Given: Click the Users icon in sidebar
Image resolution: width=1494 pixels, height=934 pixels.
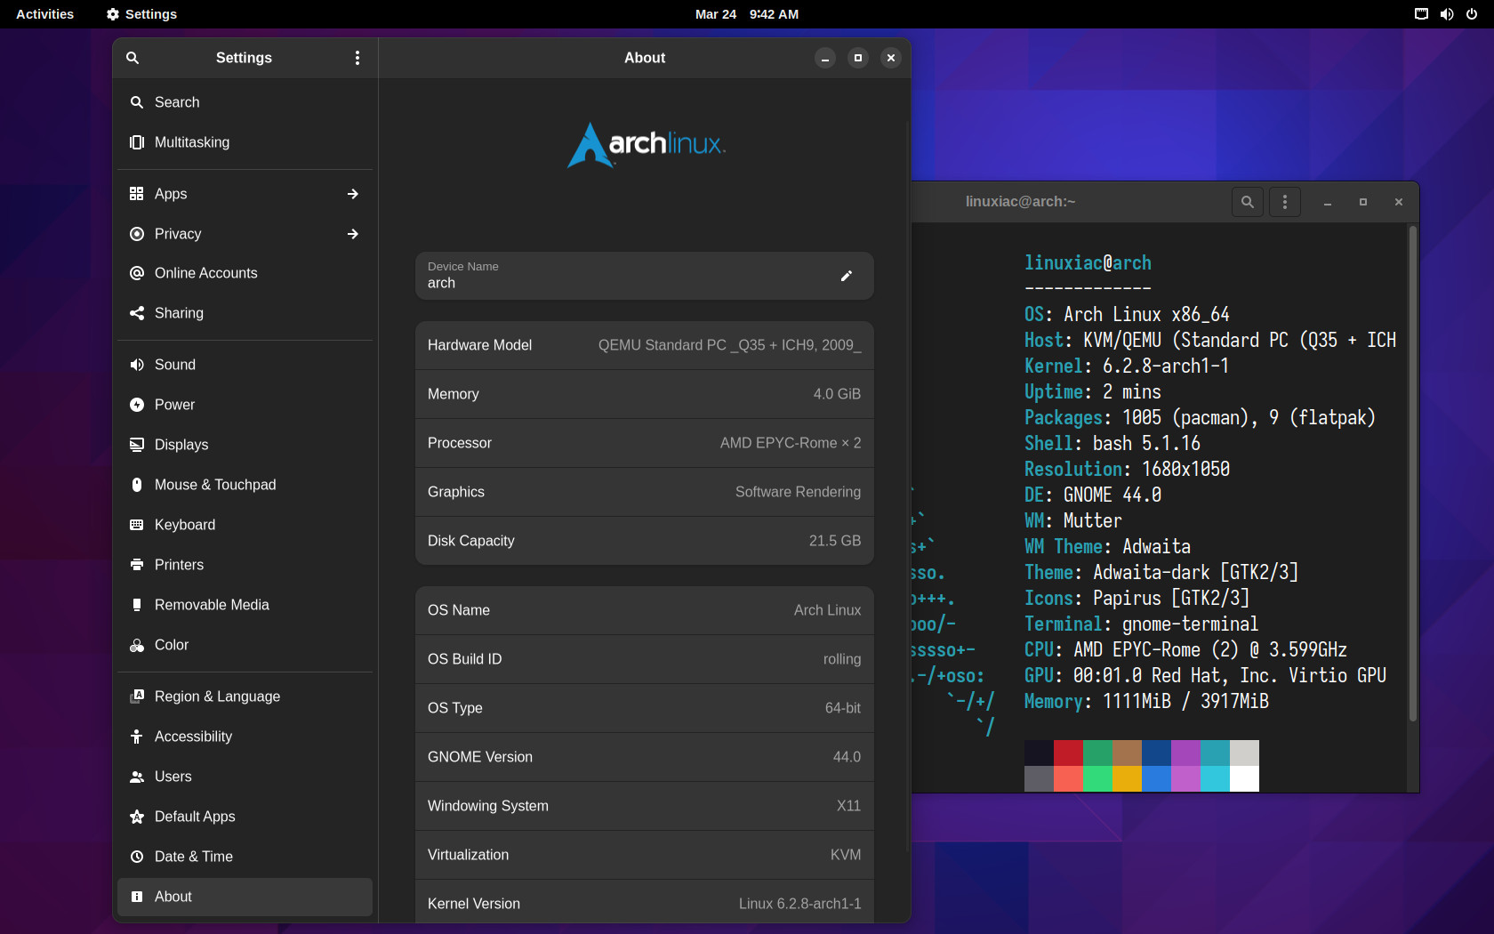Looking at the screenshot, I should tap(137, 777).
